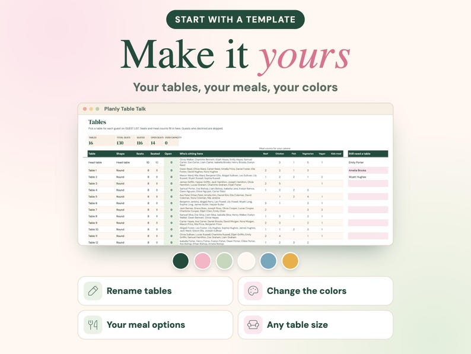The image size is (471, 354).
Task: Click the Kids meal column header
Action: pos(336,154)
